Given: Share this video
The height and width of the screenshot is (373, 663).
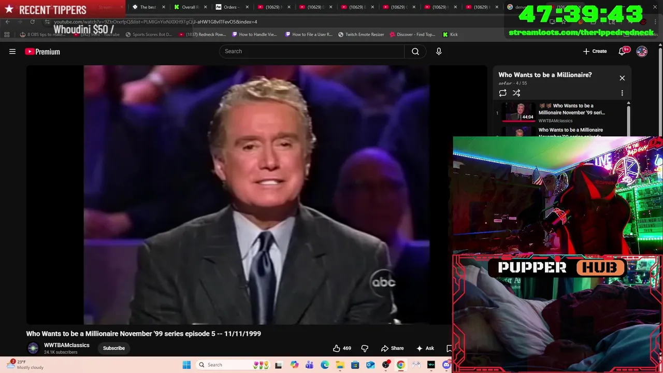Looking at the screenshot, I should point(392,348).
